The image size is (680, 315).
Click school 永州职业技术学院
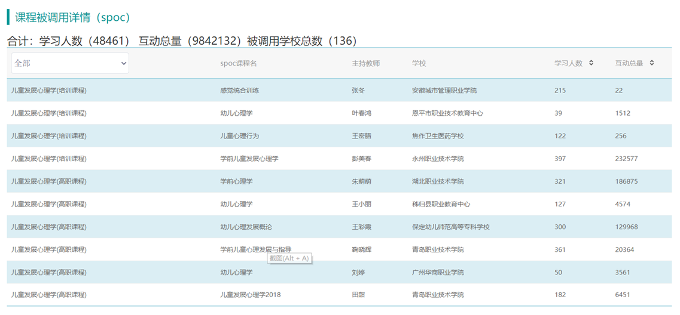(437, 159)
